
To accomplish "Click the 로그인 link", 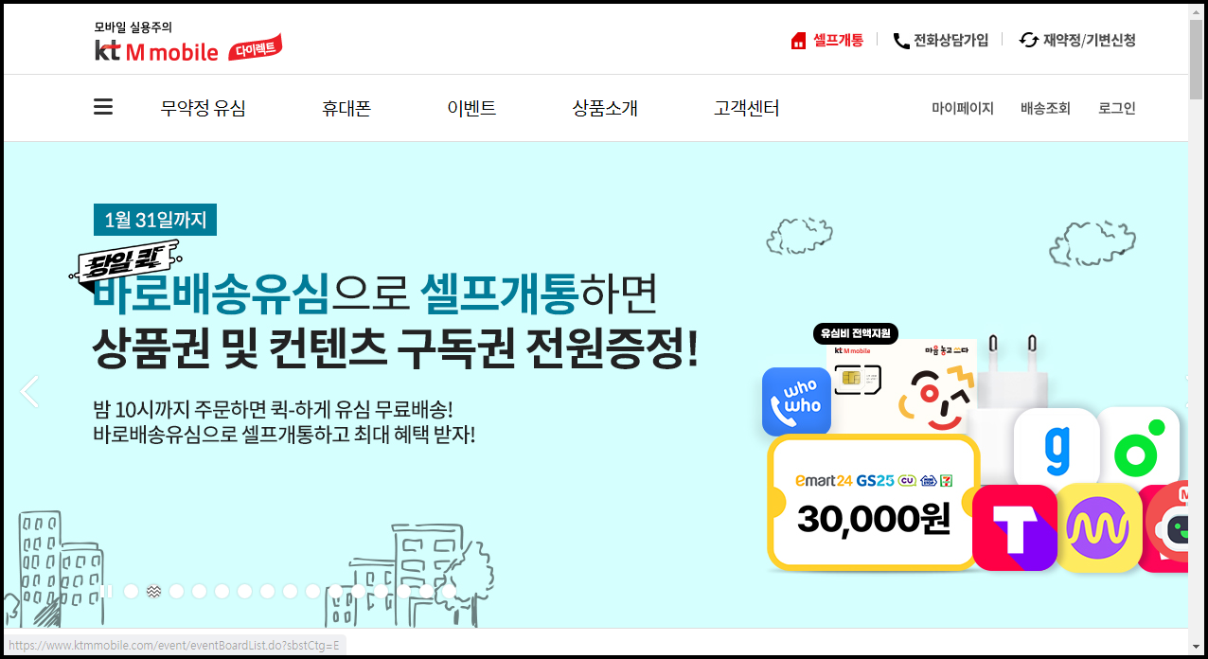I will (1117, 108).
